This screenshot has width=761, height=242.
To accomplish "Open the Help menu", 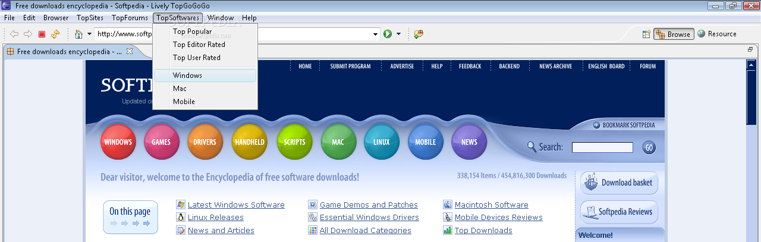I will [x=249, y=18].
